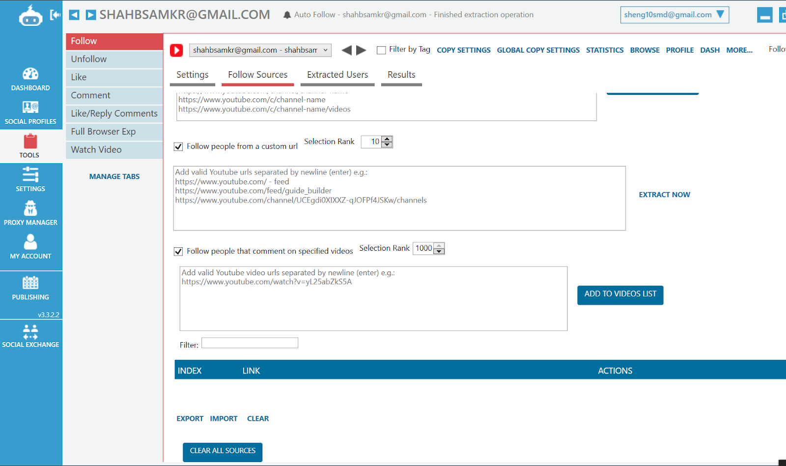Go to previous account with left arrow

tap(74, 15)
